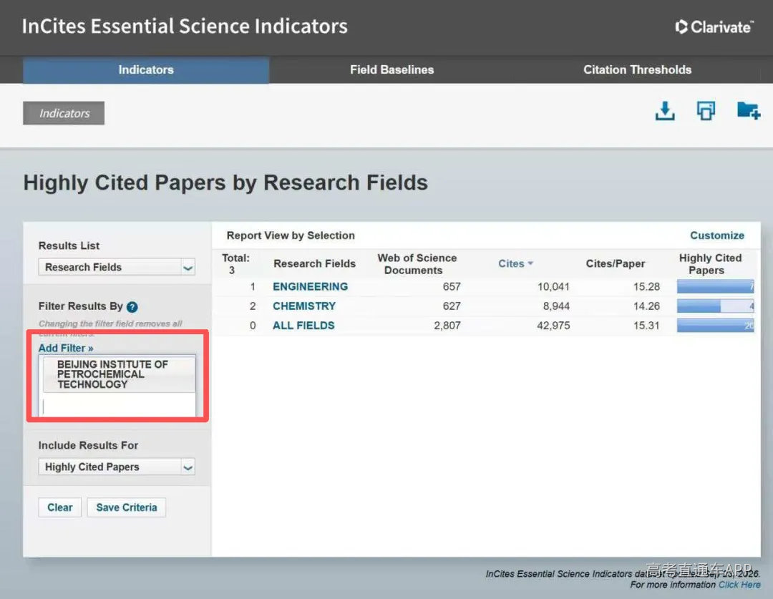Click the cites value 10,041
Screen dimensions: 773x599
tap(553, 286)
